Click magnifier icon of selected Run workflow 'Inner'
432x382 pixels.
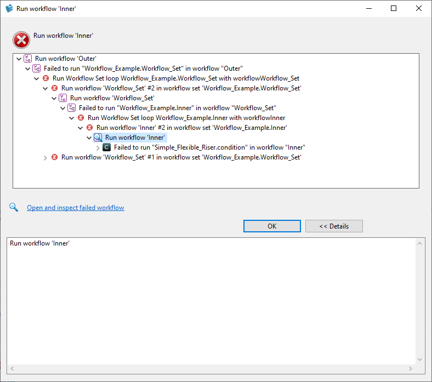pyautogui.click(x=98, y=138)
